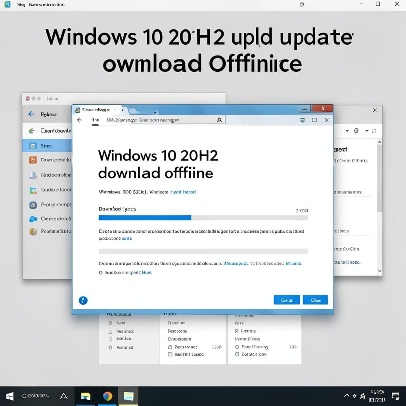The height and width of the screenshot is (406, 406).
Task: Click the teal icon in the front dialog toolbar
Action: click(302, 120)
